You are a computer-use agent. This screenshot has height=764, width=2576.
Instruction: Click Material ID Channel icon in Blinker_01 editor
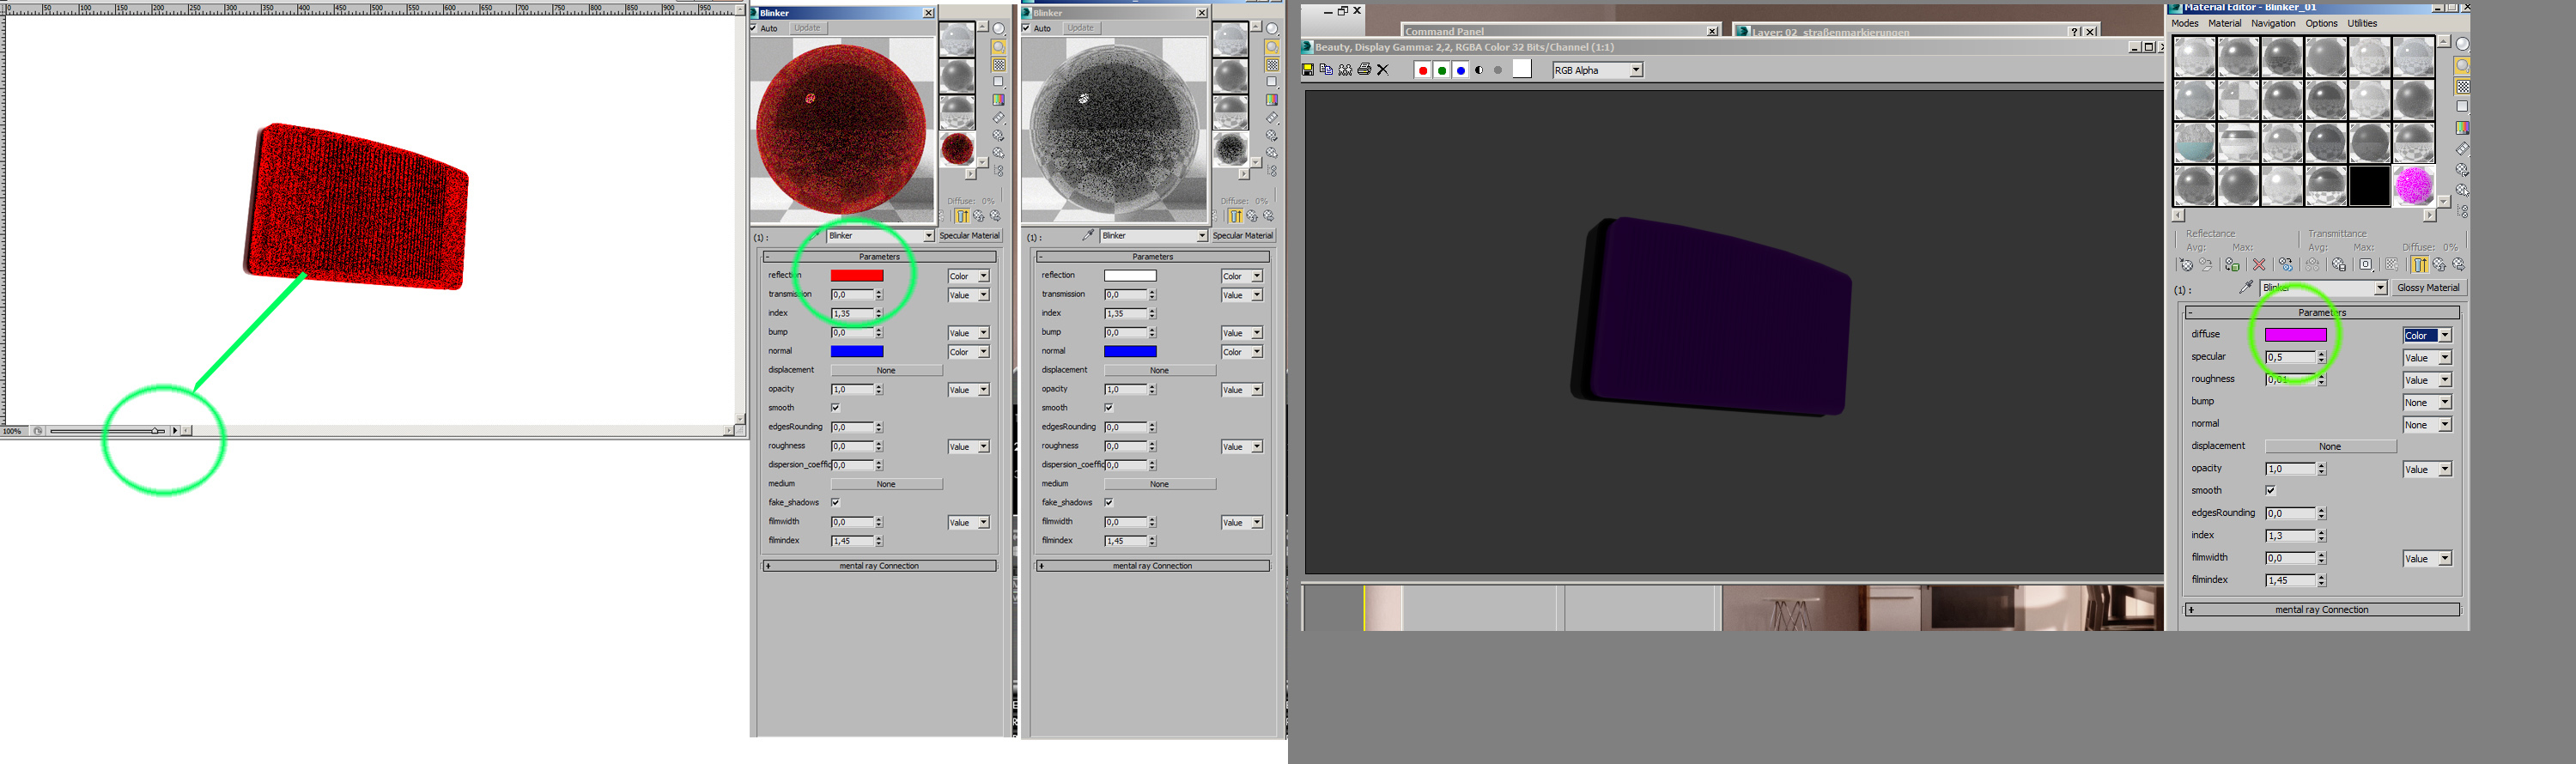2365,265
